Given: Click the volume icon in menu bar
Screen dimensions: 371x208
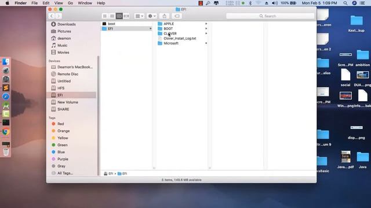Looking at the screenshot, I should (275, 3).
